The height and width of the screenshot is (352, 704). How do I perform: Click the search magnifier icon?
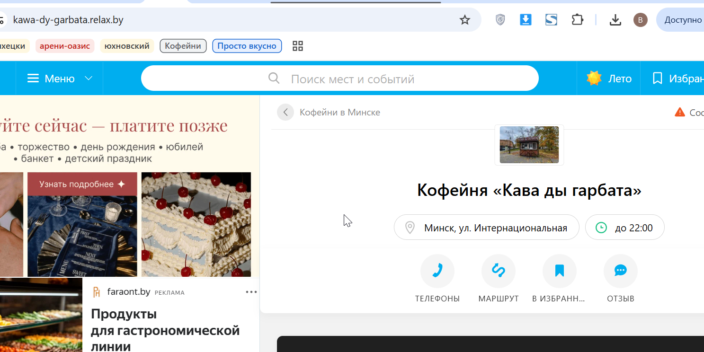[x=274, y=78]
